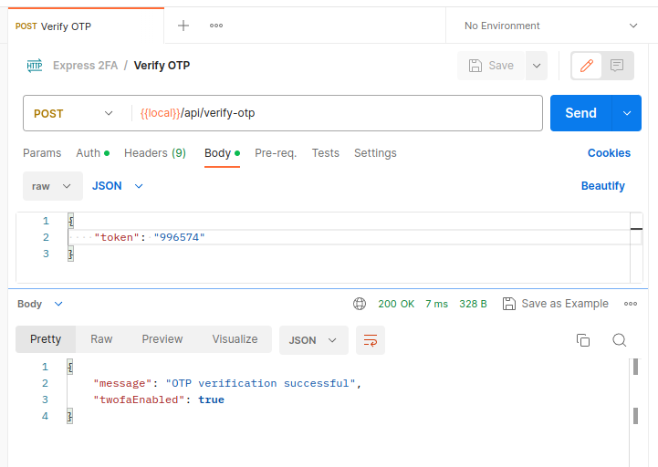This screenshot has height=467, width=658.
Task: Change request body language JSON dropdown
Action: click(x=118, y=186)
